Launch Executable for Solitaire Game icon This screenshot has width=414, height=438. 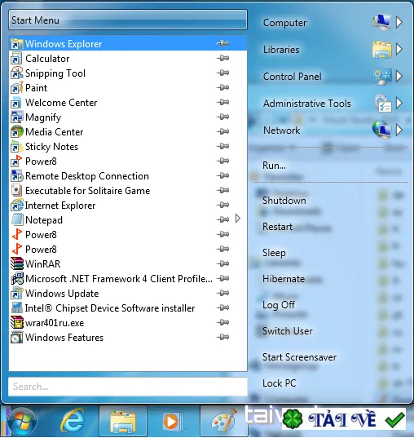(16, 191)
